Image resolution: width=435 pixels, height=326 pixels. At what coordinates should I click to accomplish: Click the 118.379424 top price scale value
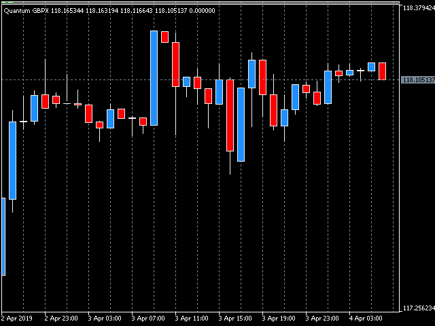click(419, 8)
